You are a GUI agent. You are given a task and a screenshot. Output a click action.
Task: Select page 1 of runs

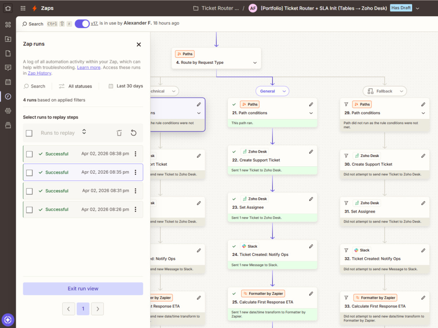[x=83, y=309]
